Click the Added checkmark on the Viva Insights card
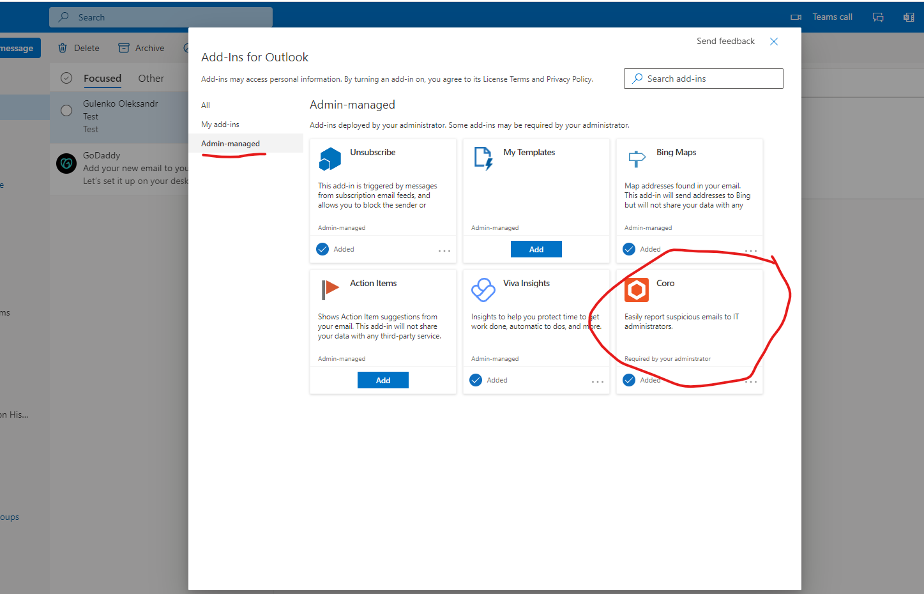 pyautogui.click(x=476, y=380)
